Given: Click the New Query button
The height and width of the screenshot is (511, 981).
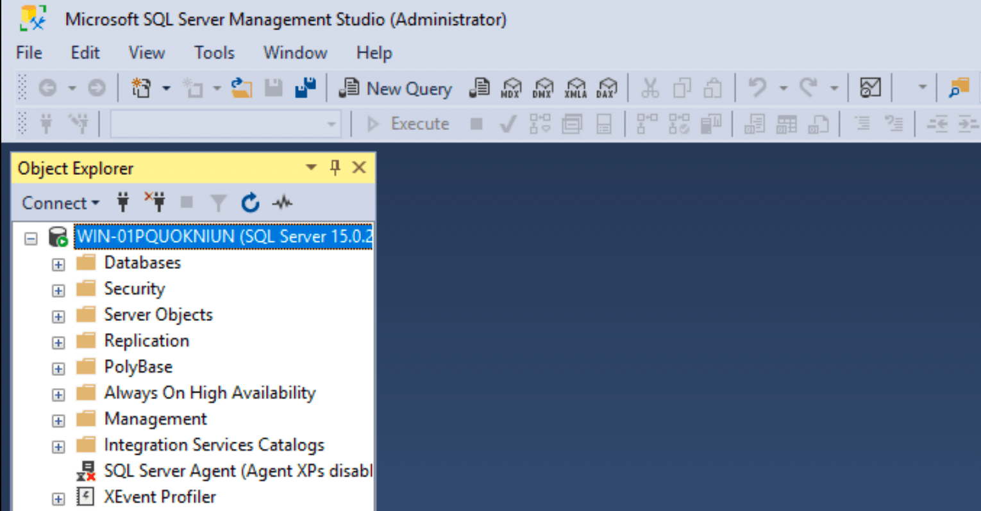Looking at the screenshot, I should tap(395, 88).
